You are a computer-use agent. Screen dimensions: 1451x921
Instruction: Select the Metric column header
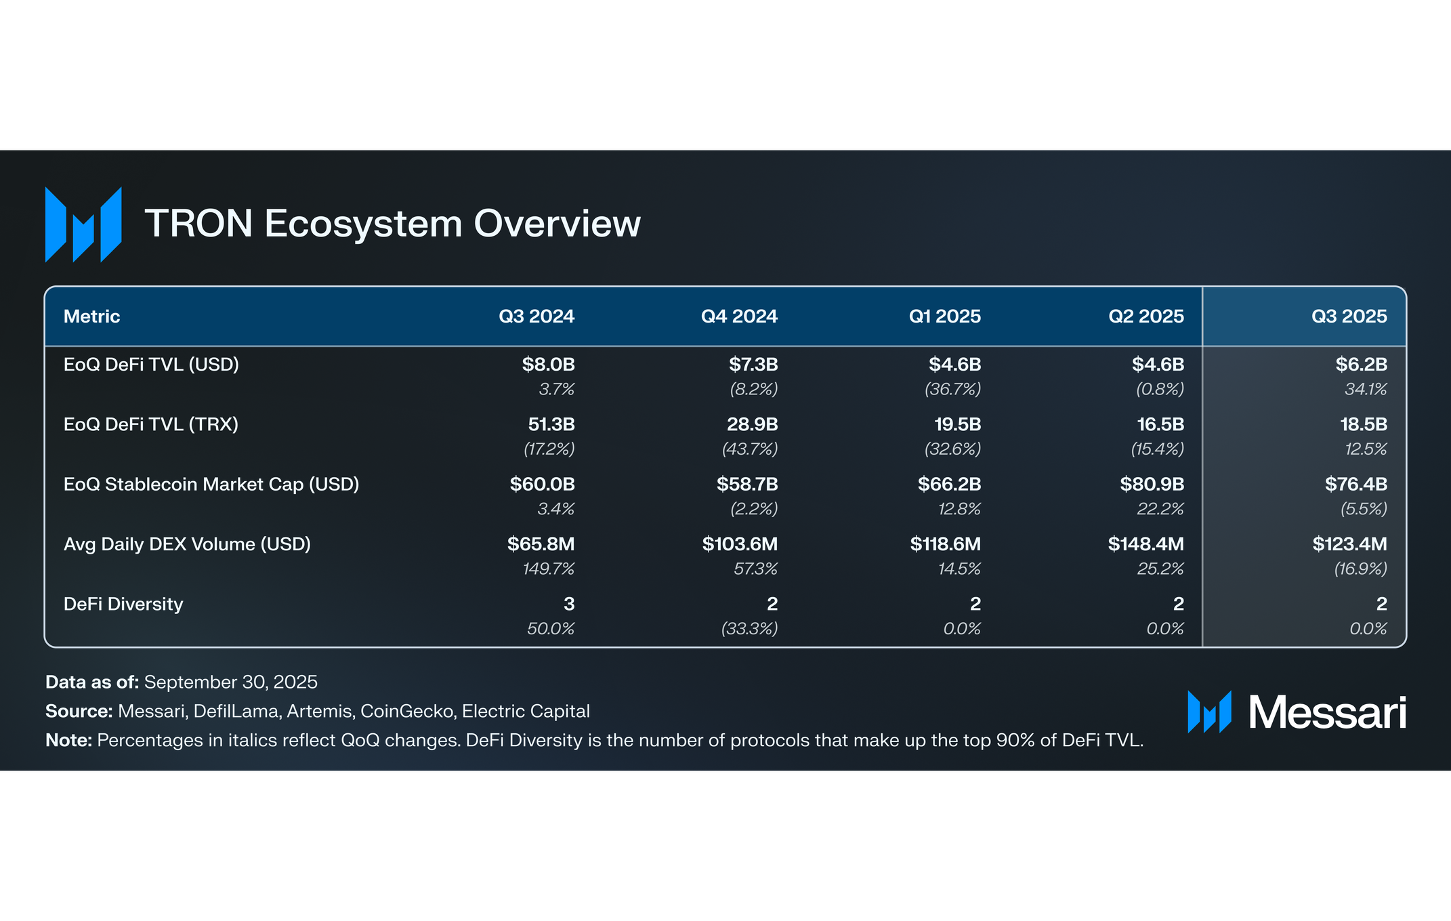(x=91, y=316)
